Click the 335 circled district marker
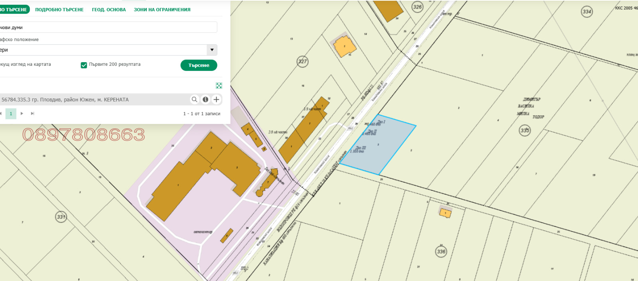 tap(525, 130)
